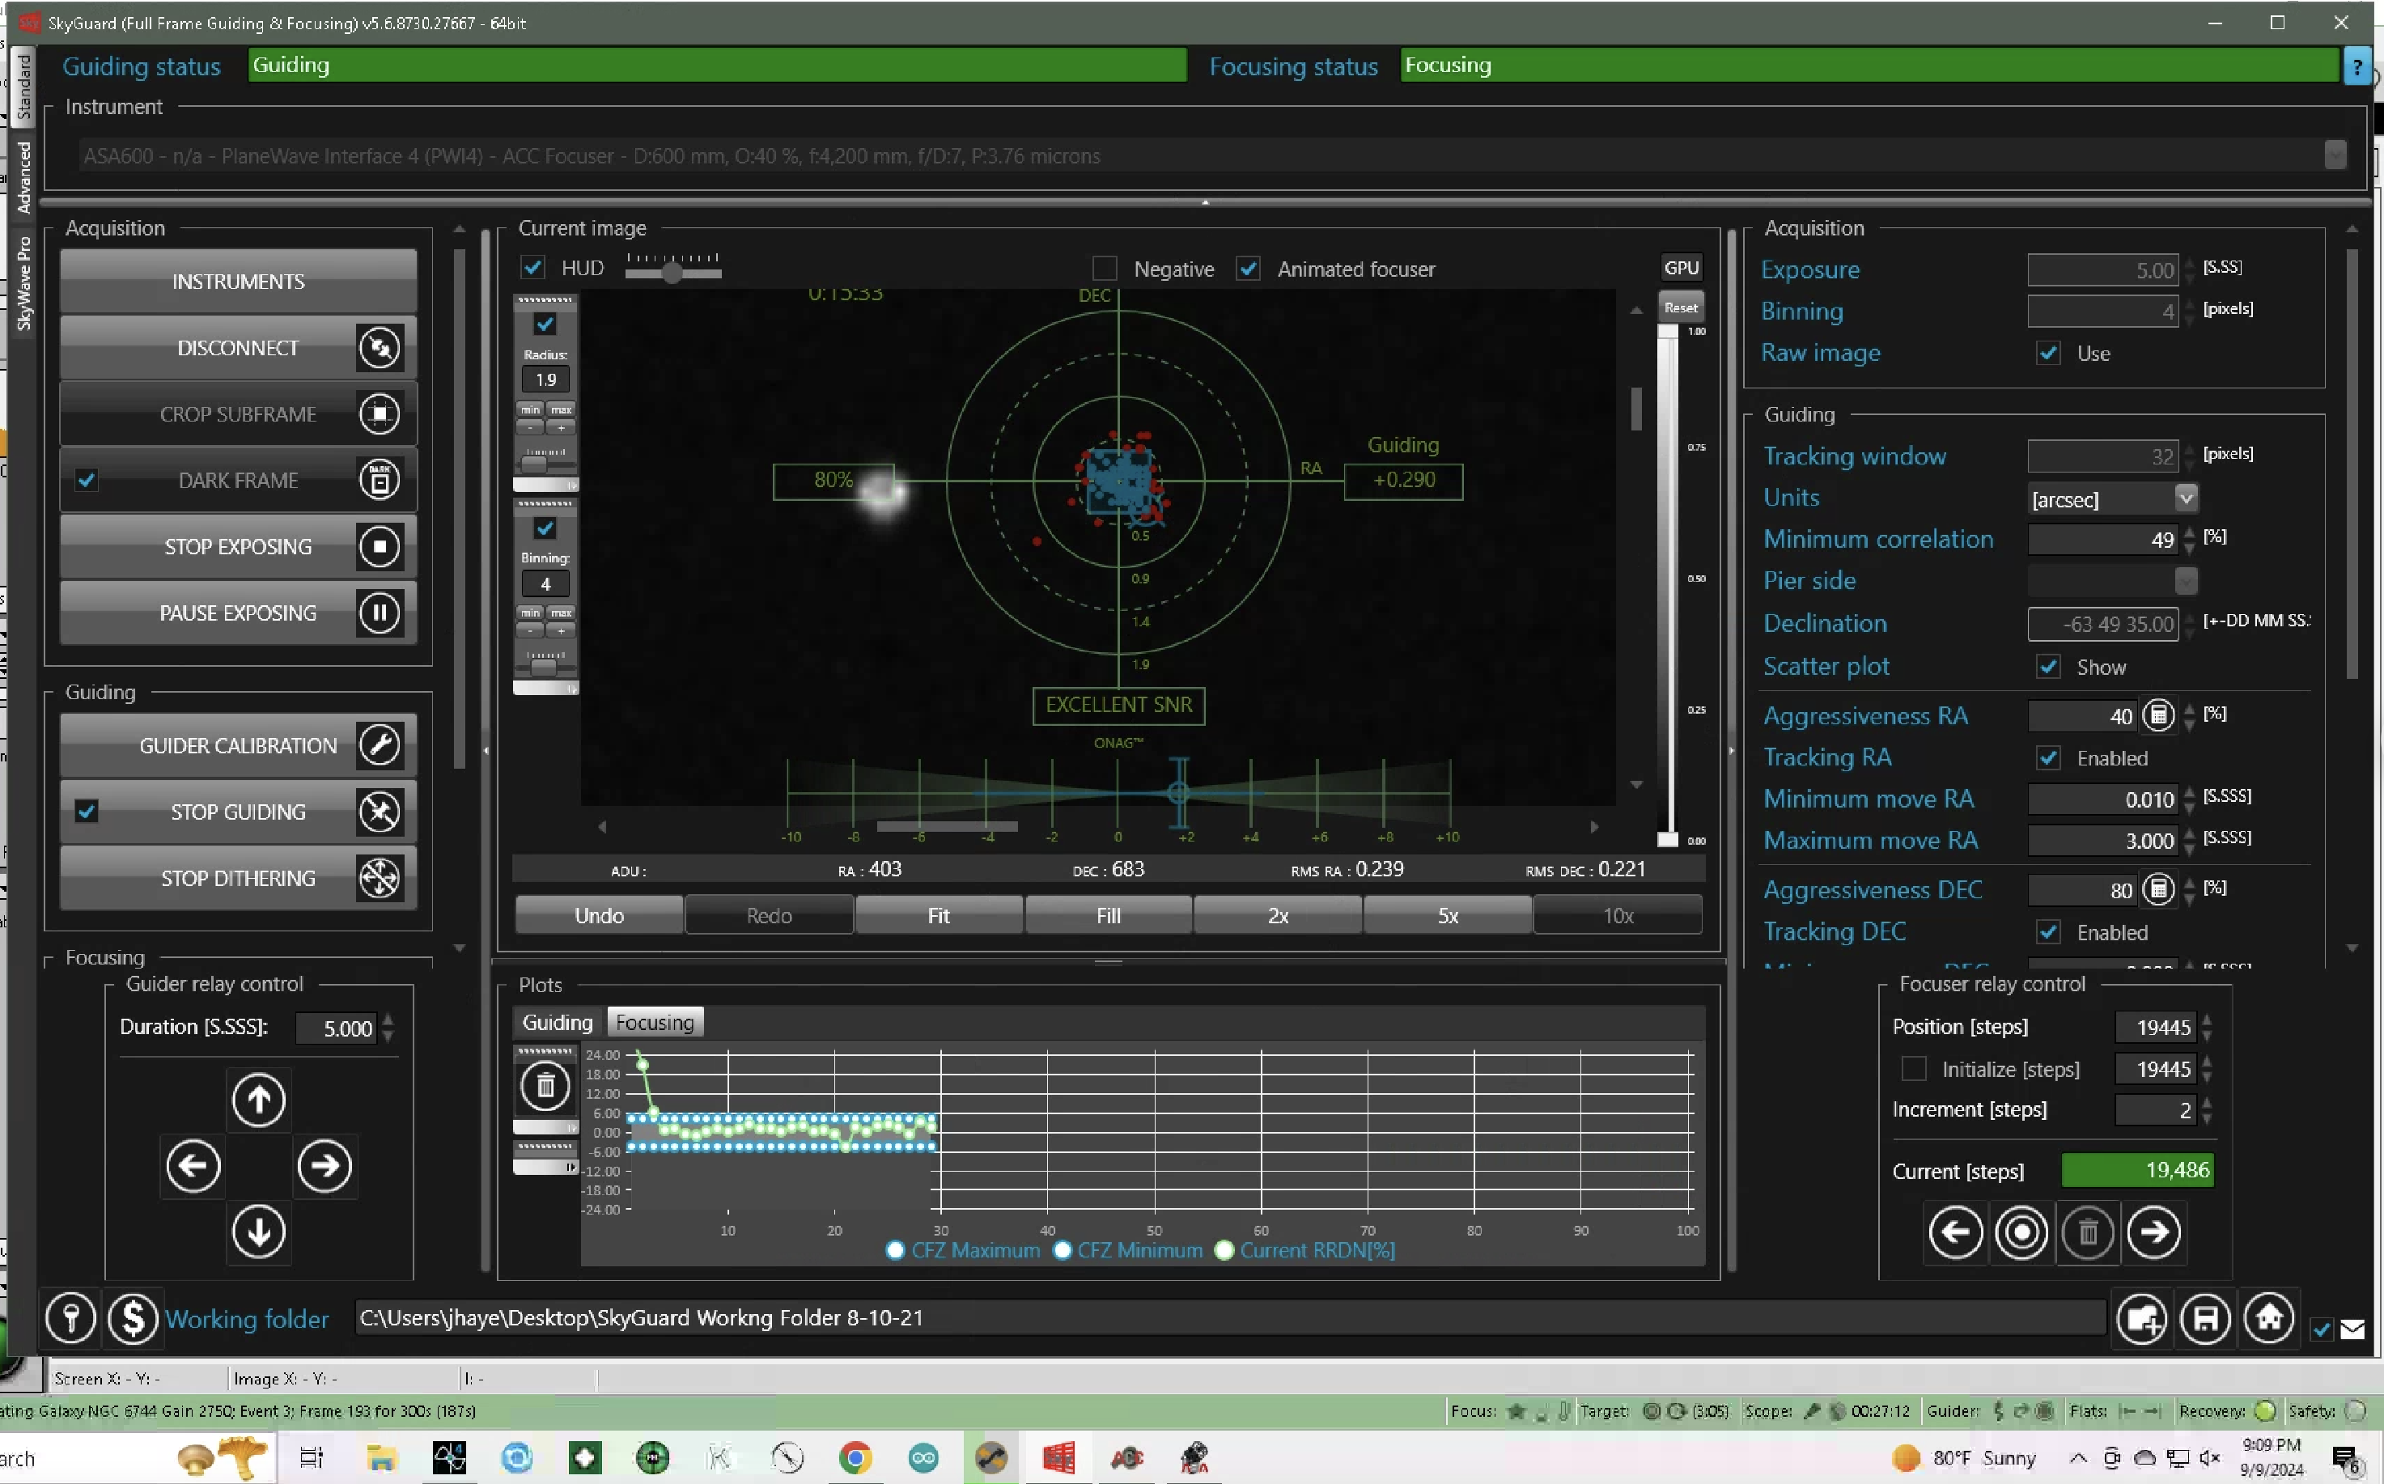The width and height of the screenshot is (2384, 1484).
Task: Toggle the Dark Frame checkbox
Action: 87,480
